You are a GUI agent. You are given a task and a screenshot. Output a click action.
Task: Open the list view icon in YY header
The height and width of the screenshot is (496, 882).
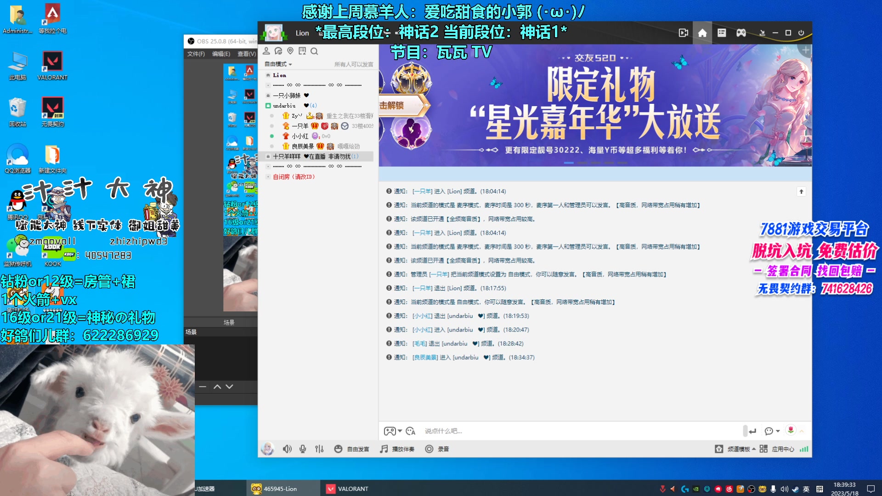[x=722, y=33]
